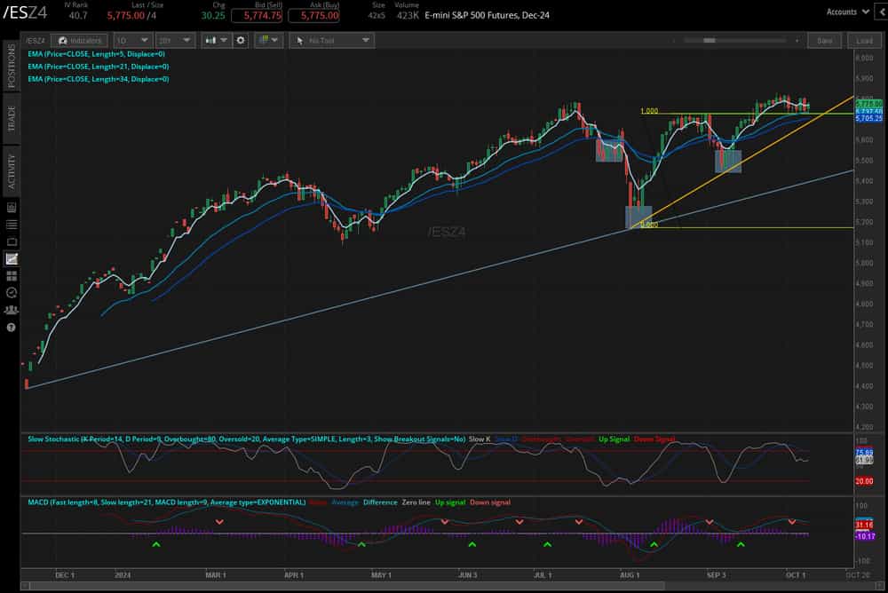The image size is (888, 593).
Task: Expand the No Tool drawing dropdown
Action: 331,40
